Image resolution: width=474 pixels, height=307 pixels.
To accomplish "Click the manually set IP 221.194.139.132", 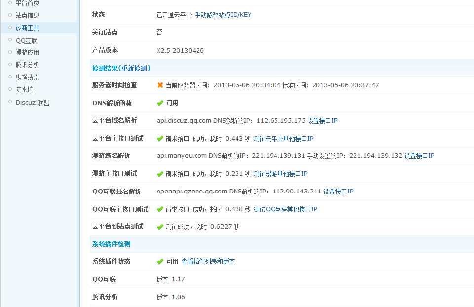I will pyautogui.click(x=376, y=156).
